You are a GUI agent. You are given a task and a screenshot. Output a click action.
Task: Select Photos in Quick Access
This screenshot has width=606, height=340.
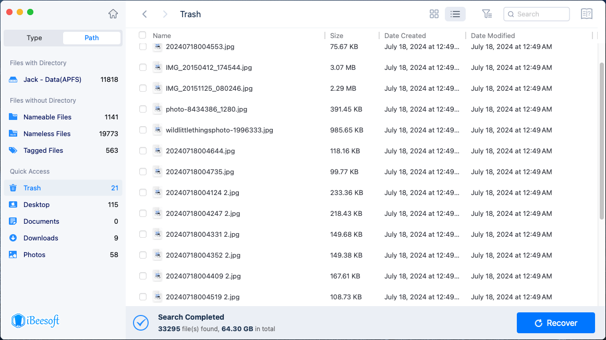click(x=63, y=254)
